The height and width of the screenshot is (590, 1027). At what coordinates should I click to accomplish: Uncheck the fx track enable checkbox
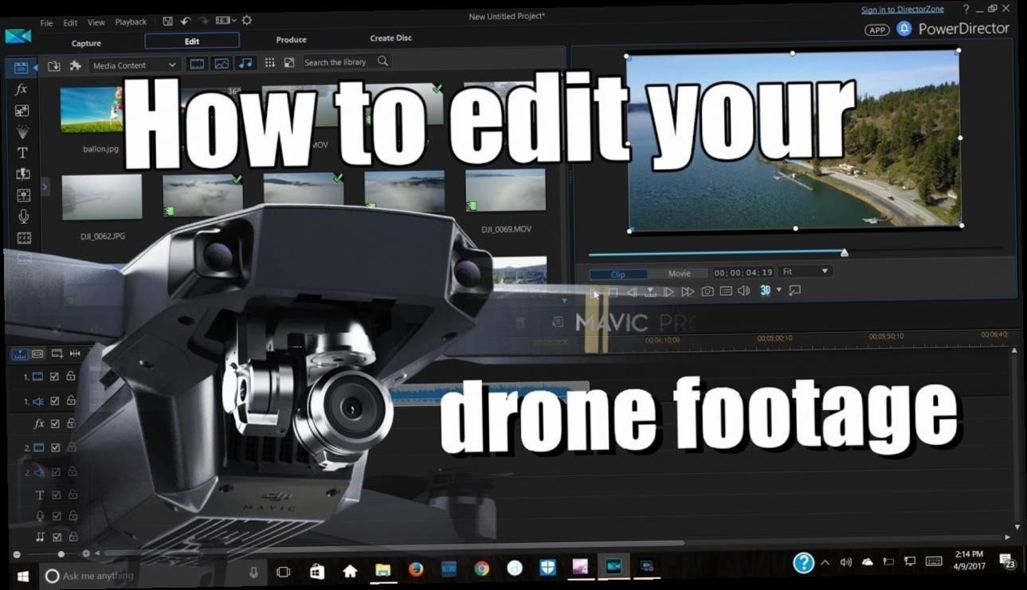55,424
